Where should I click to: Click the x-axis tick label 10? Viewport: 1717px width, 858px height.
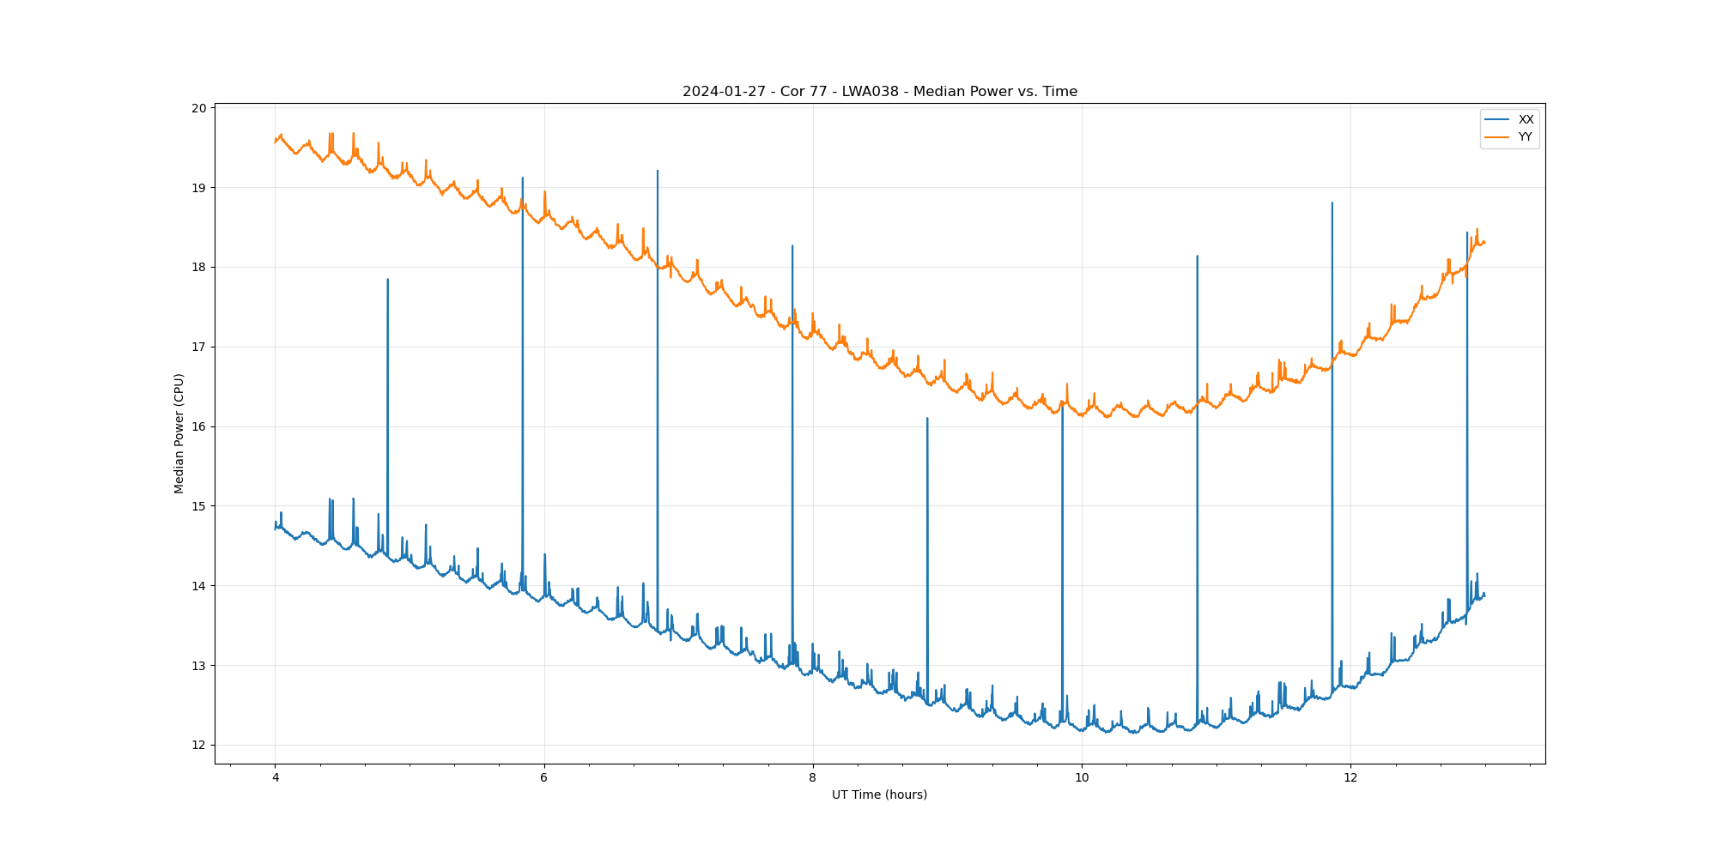(1081, 778)
